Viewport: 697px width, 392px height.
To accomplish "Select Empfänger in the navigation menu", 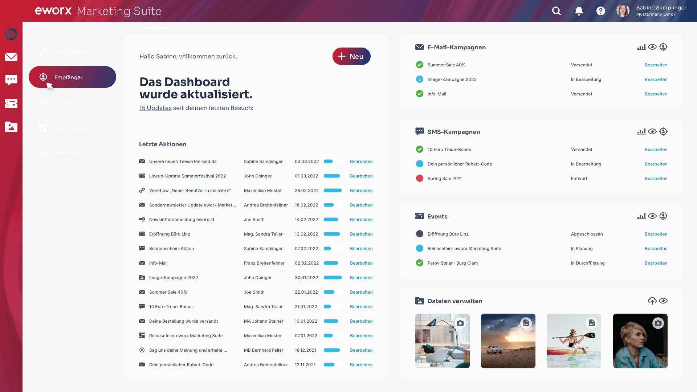I will (72, 77).
